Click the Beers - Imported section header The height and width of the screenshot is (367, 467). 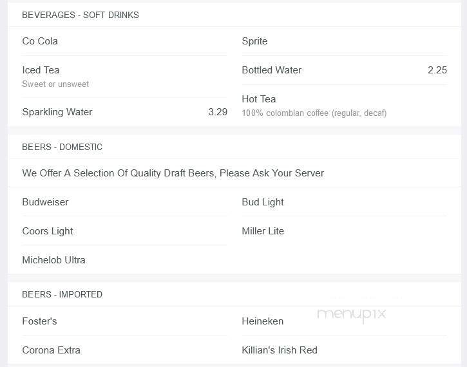pos(62,294)
